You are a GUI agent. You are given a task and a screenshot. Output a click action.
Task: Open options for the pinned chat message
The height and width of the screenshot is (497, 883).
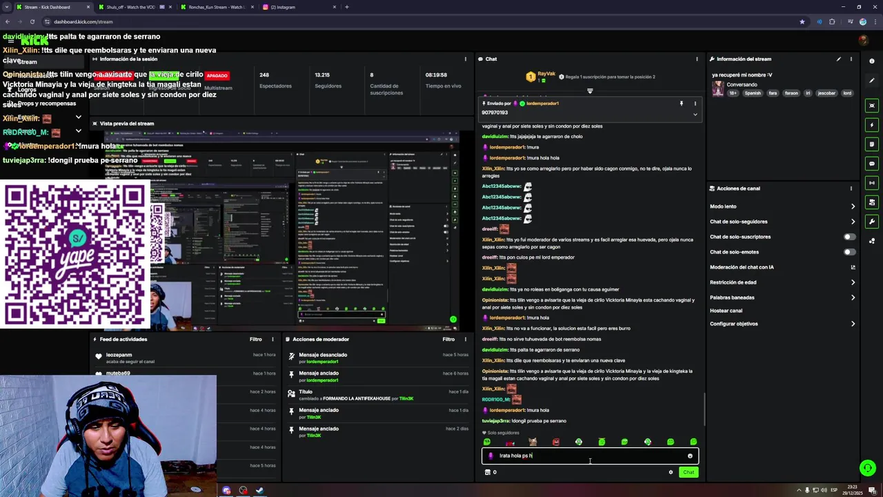(695, 104)
